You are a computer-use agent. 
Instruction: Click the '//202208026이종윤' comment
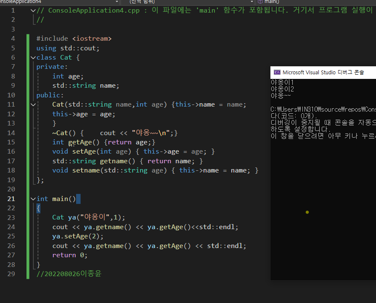pyautogui.click(x=69, y=274)
